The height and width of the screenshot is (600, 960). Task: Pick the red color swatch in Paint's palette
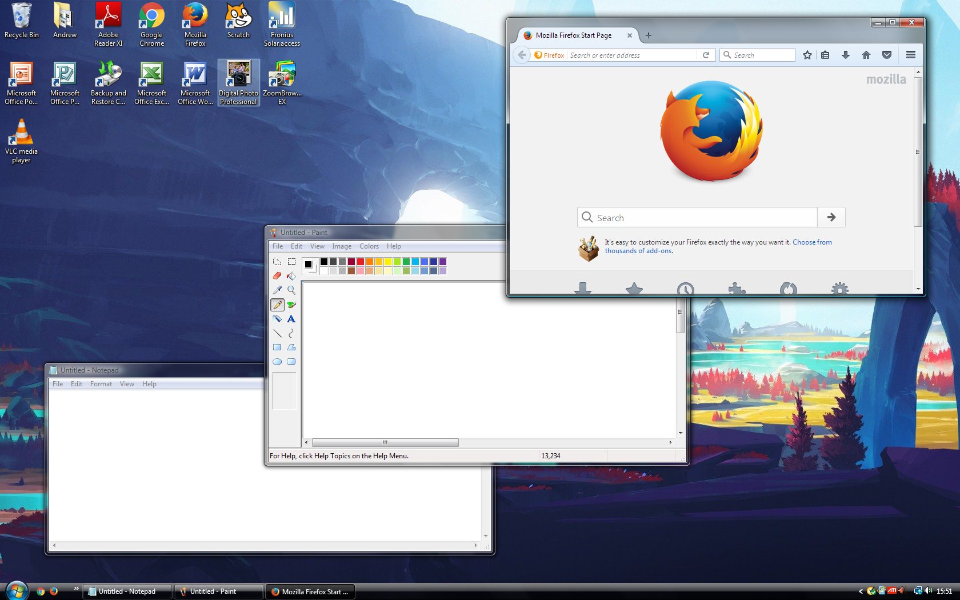(360, 262)
